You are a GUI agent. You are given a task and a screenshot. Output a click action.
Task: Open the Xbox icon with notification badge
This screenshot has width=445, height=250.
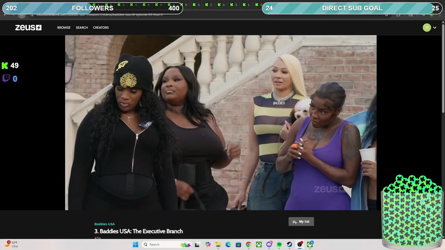310,244
